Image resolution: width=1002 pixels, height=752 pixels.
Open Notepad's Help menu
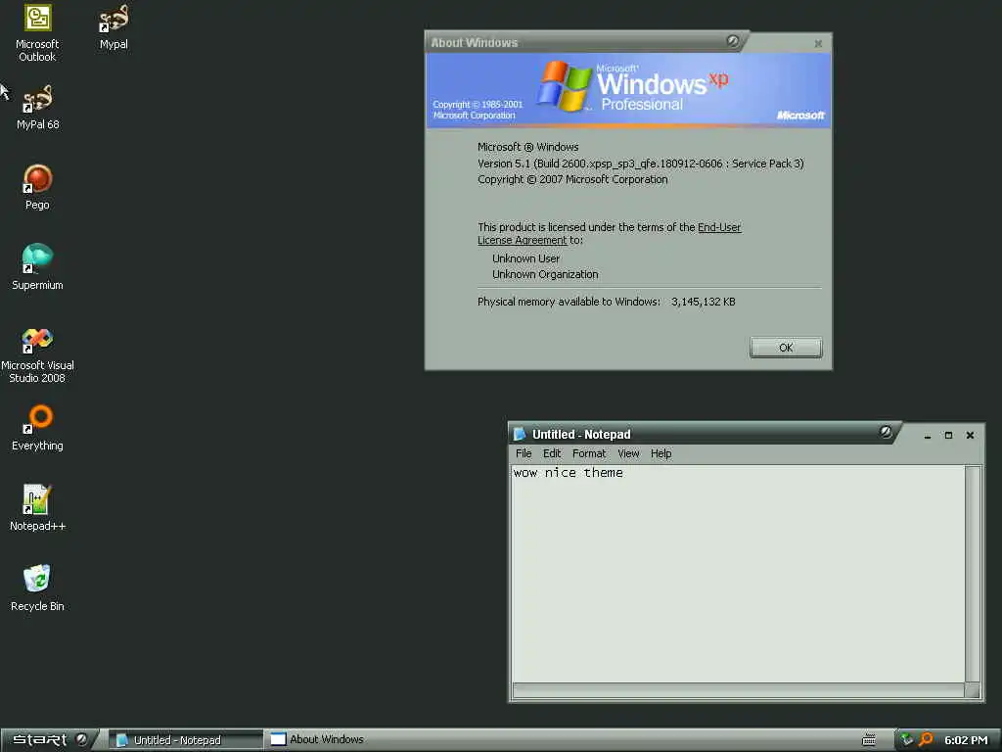(660, 453)
